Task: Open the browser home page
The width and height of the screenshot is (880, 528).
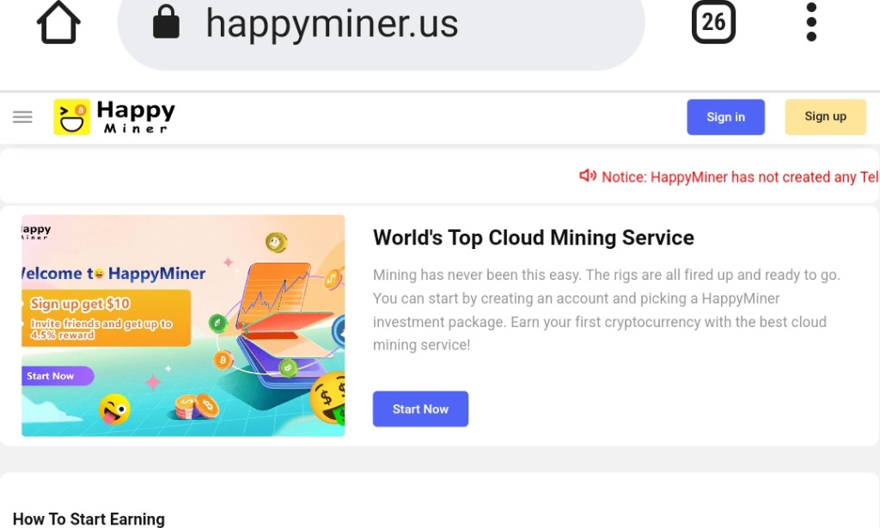Action: coord(57,23)
